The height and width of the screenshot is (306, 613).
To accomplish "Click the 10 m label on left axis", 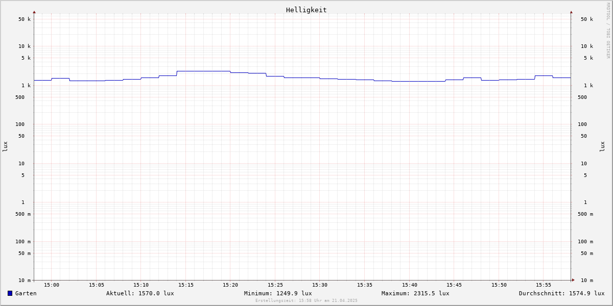I will (x=25, y=280).
